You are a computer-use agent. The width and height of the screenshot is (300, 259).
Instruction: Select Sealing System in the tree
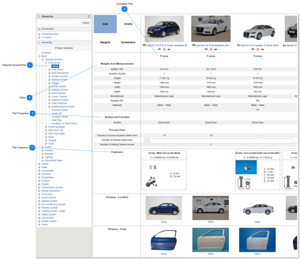click(59, 80)
